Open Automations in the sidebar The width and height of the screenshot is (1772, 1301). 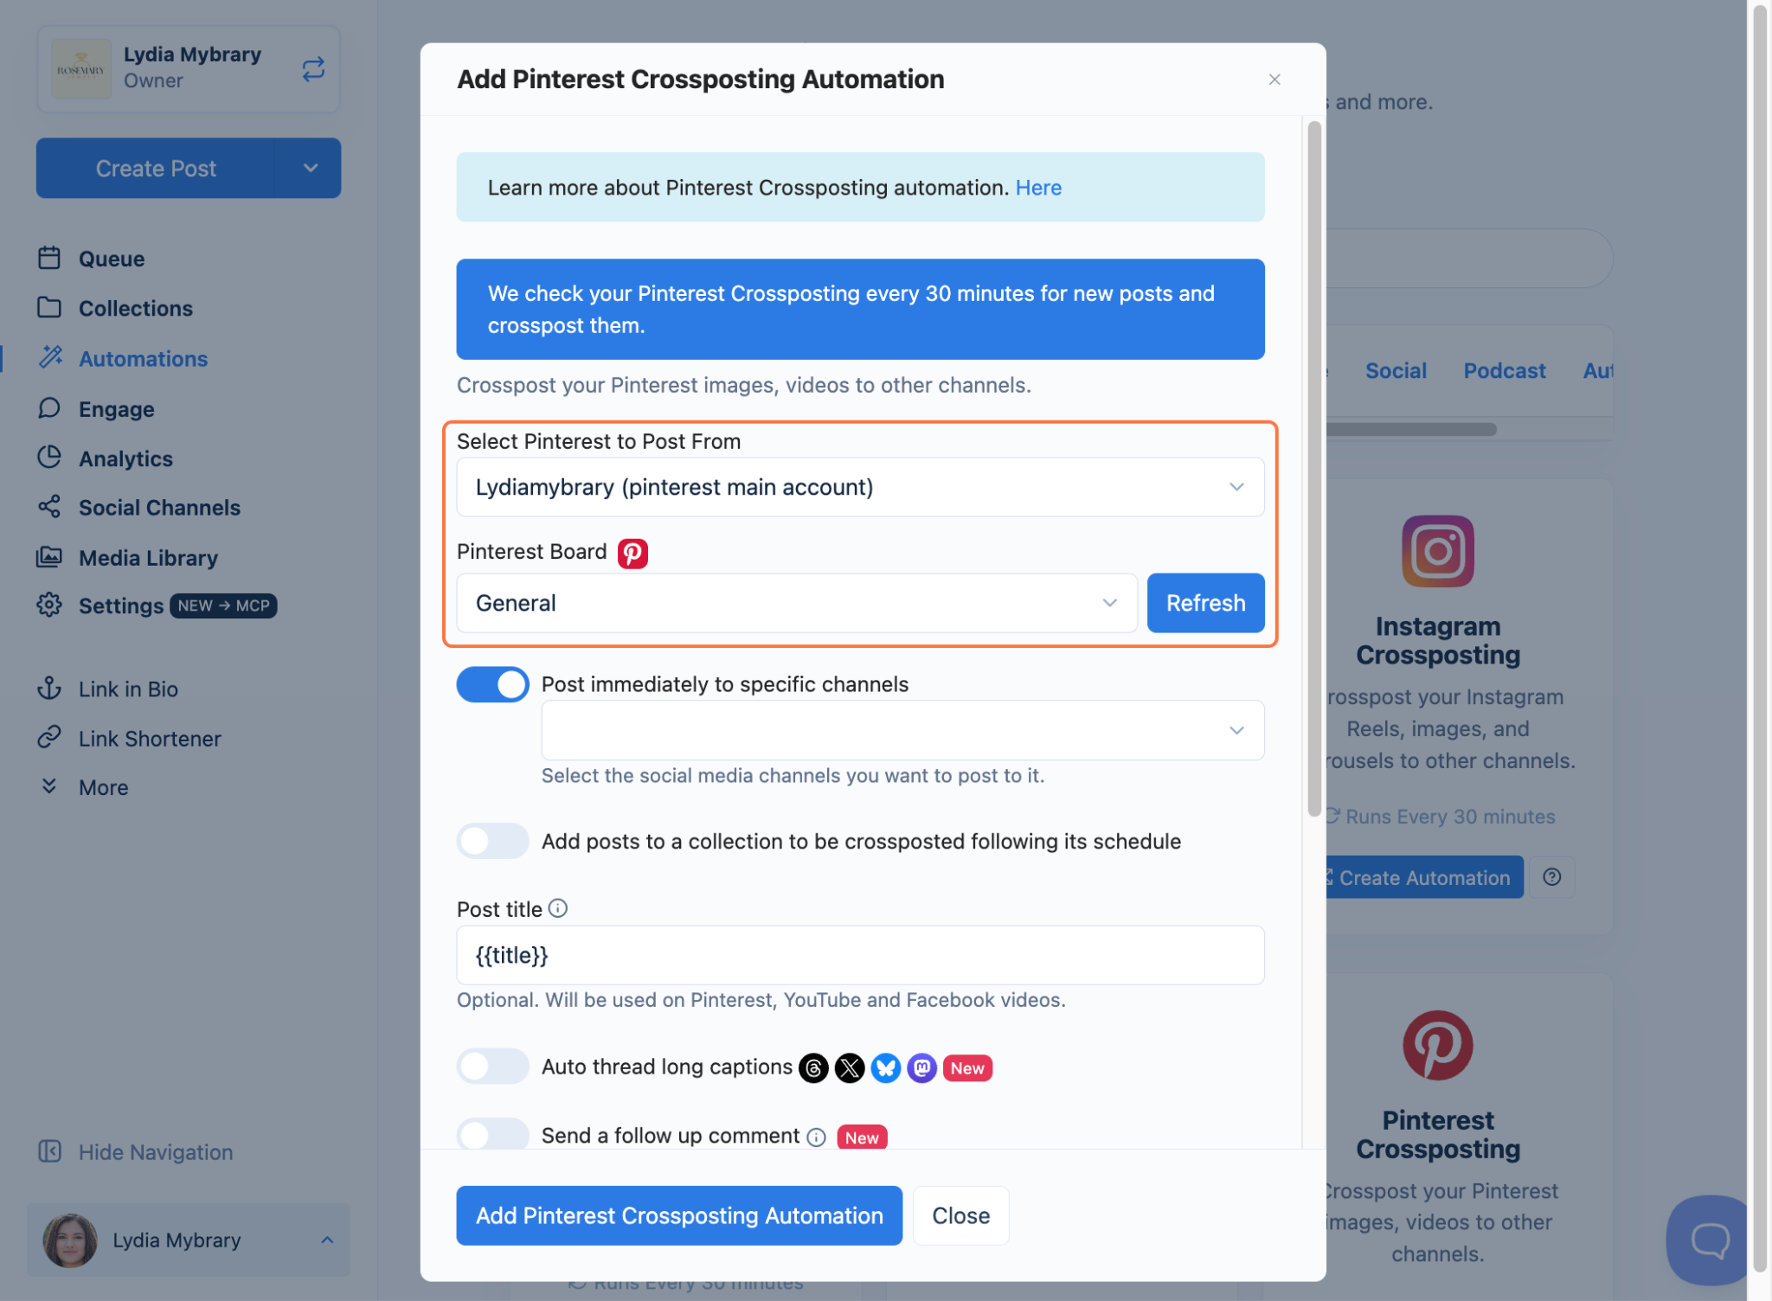pyautogui.click(x=143, y=359)
